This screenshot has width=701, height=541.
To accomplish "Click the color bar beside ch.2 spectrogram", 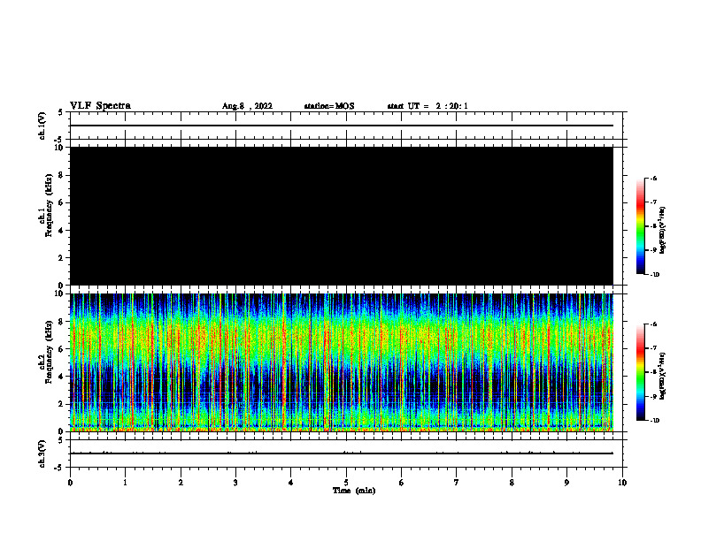I will (x=641, y=372).
